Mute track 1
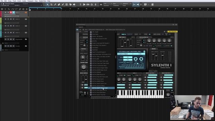This screenshot has height=121, width=215. click(5, 12)
